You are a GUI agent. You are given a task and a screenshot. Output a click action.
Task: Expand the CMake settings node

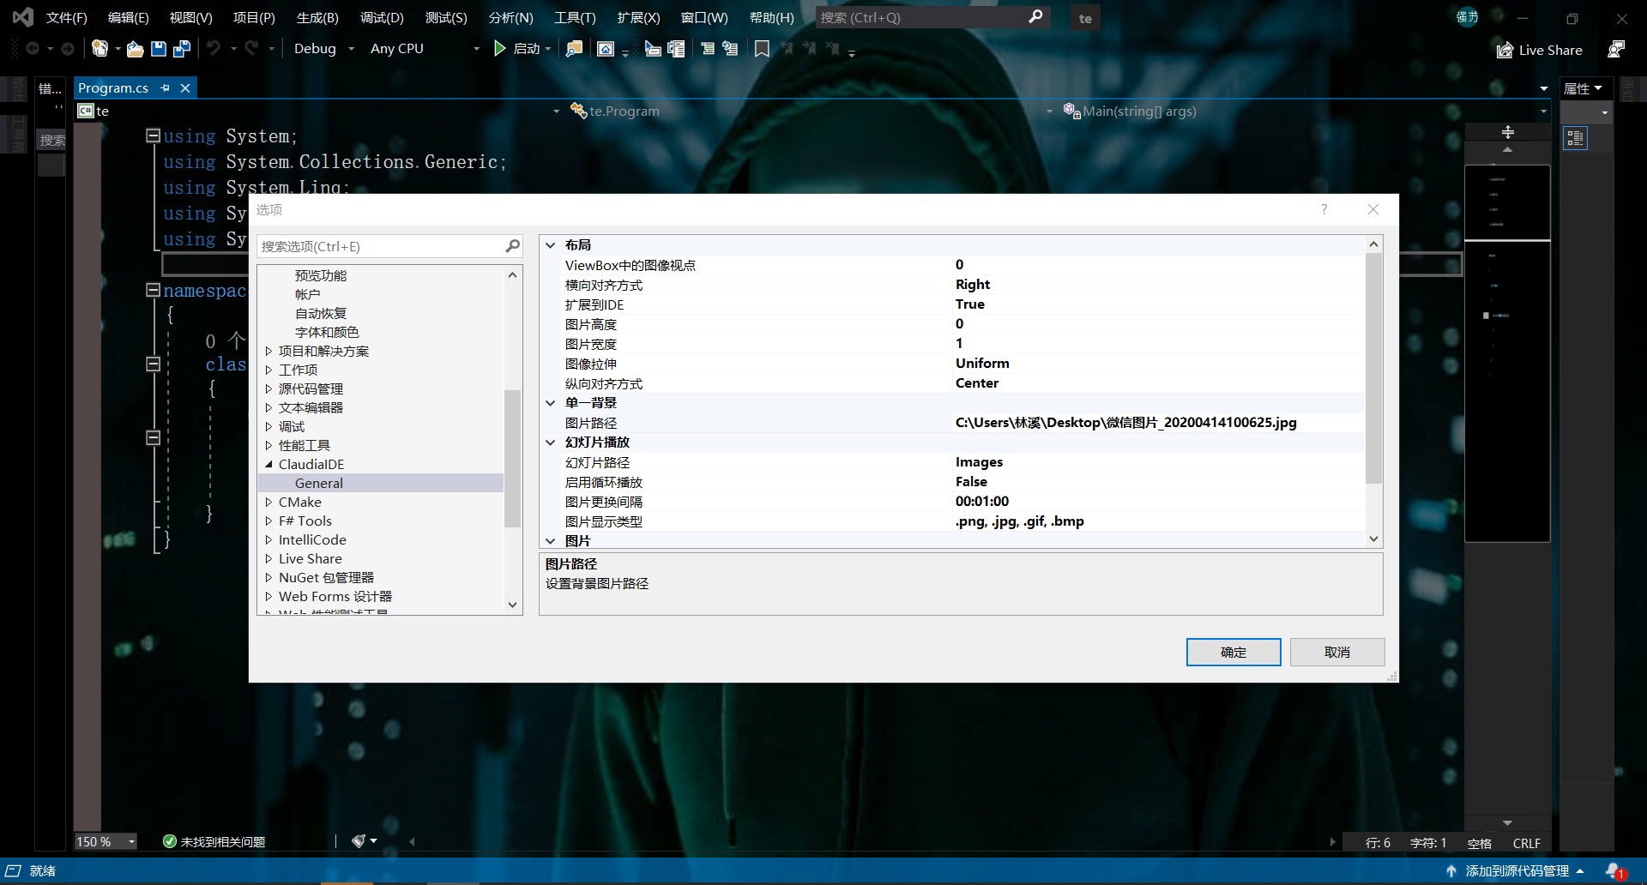pyautogui.click(x=268, y=502)
